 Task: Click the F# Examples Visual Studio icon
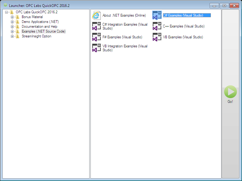point(96,37)
